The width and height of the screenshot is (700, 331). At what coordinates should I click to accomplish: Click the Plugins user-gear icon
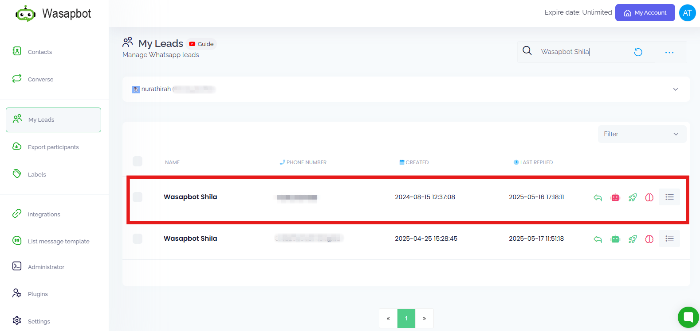(17, 293)
